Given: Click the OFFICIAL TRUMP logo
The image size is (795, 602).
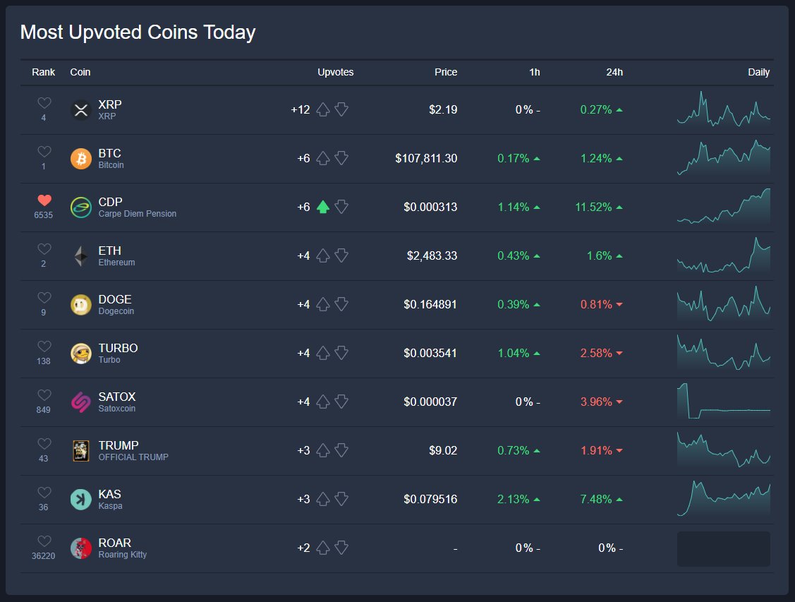Looking at the screenshot, I should click(x=81, y=451).
